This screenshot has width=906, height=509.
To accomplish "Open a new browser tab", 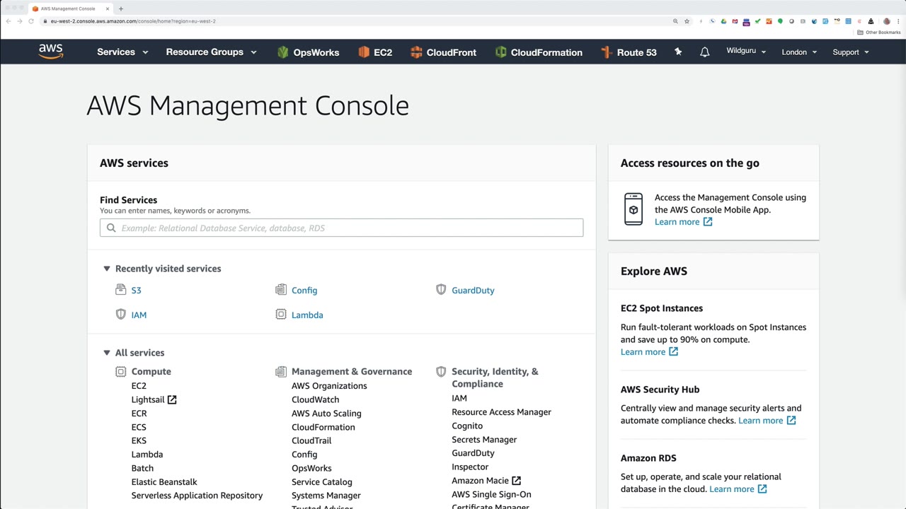I will [121, 8].
